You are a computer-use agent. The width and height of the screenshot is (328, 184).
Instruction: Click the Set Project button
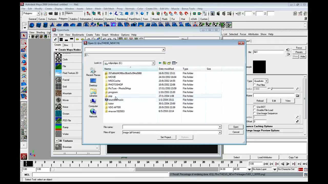(x=167, y=137)
